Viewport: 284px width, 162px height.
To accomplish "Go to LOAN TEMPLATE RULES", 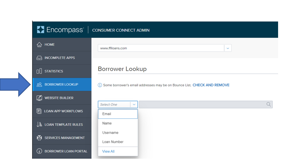I will click(62, 124).
